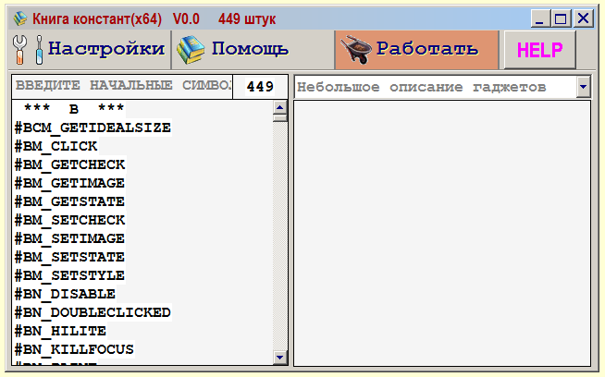Activate the Работать button
Image resolution: width=605 pixels, height=377 pixels.
416,50
